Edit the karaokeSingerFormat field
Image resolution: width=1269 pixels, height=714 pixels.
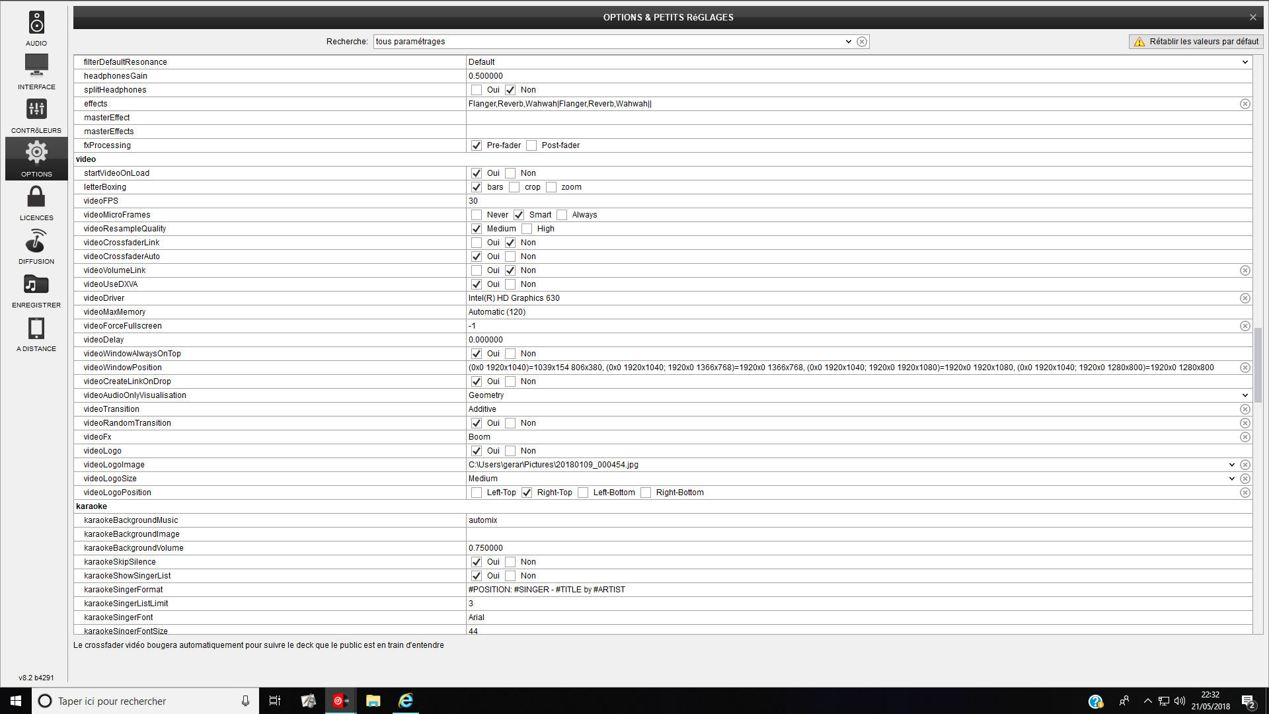[x=859, y=590]
